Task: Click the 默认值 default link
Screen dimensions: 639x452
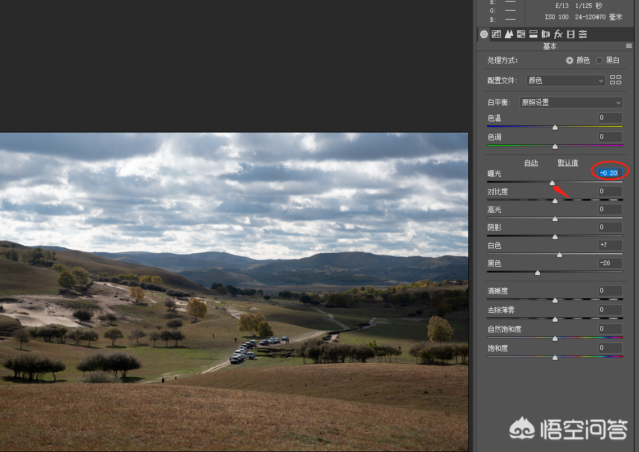Action: click(x=568, y=163)
